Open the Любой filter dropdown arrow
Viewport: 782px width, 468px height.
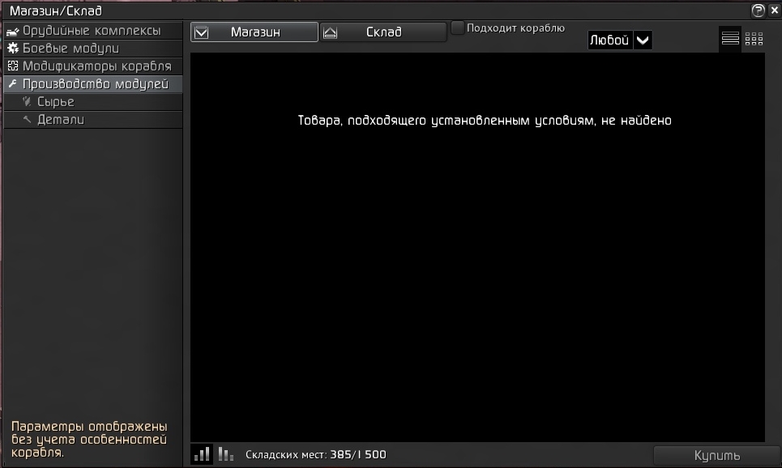(x=643, y=40)
